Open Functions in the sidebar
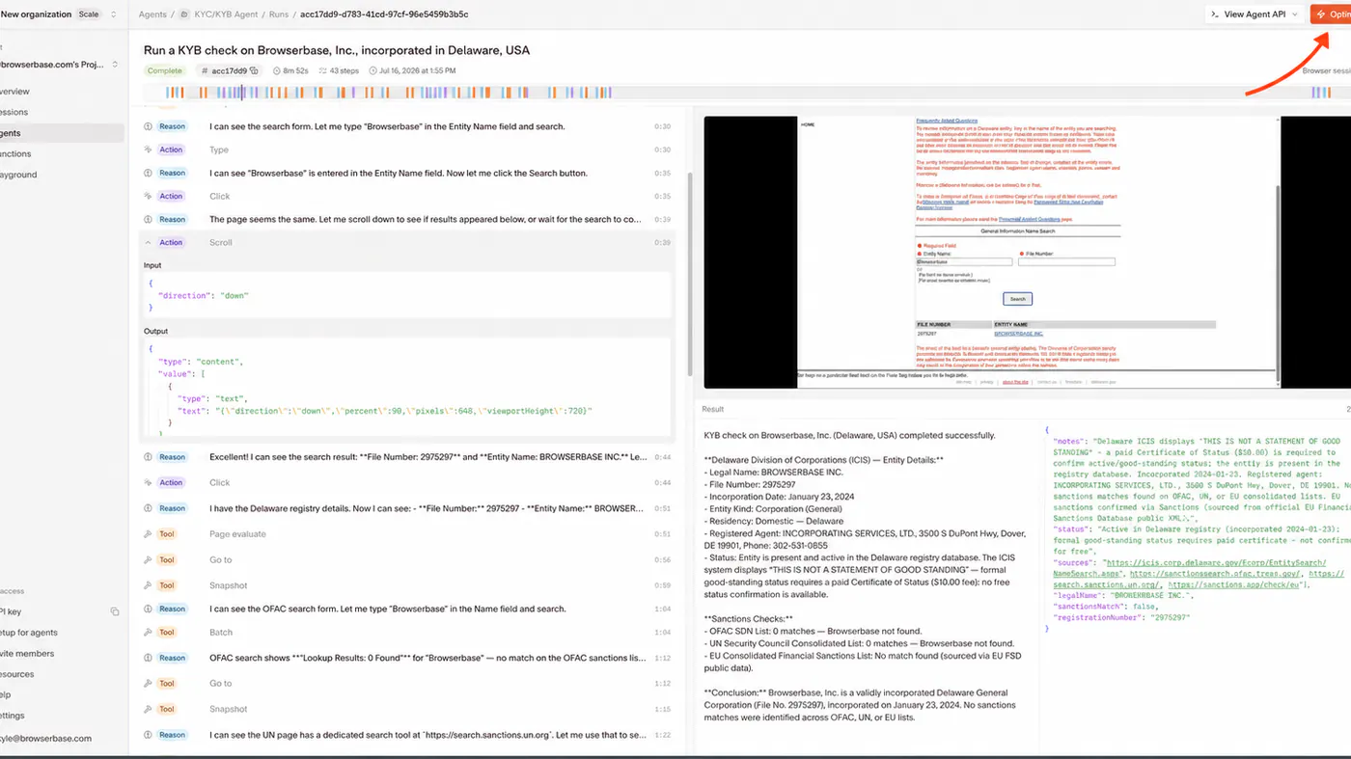The width and height of the screenshot is (1351, 759). 15,153
